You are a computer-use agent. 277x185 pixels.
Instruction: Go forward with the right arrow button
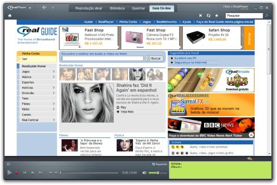coord(53,7)
